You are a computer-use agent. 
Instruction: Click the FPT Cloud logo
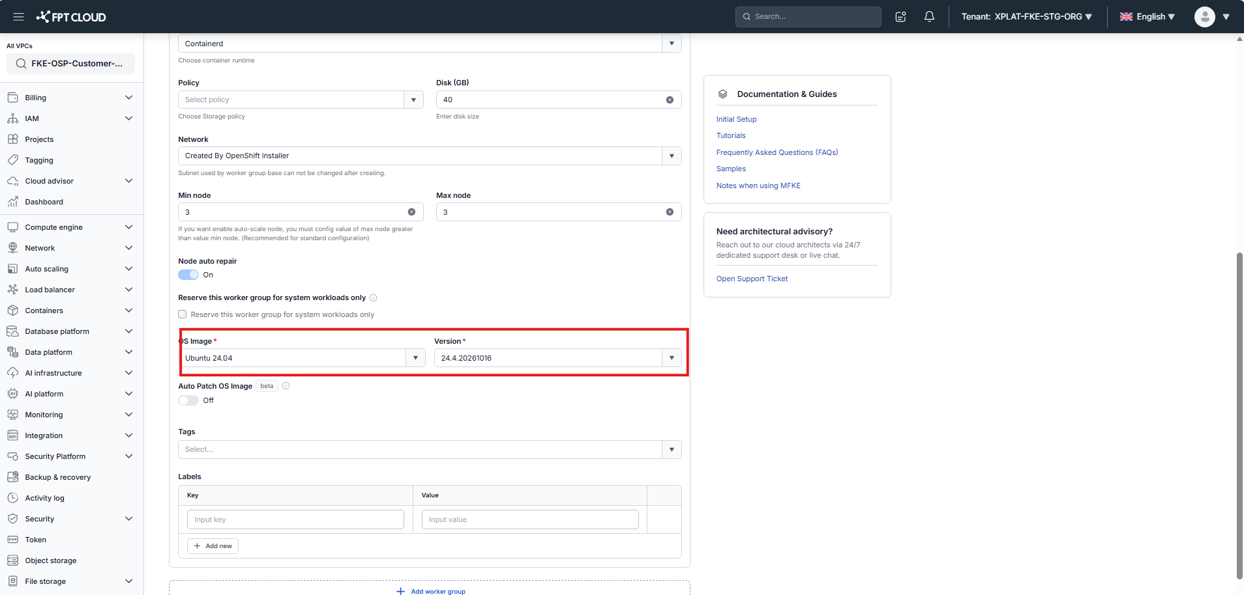pos(71,17)
